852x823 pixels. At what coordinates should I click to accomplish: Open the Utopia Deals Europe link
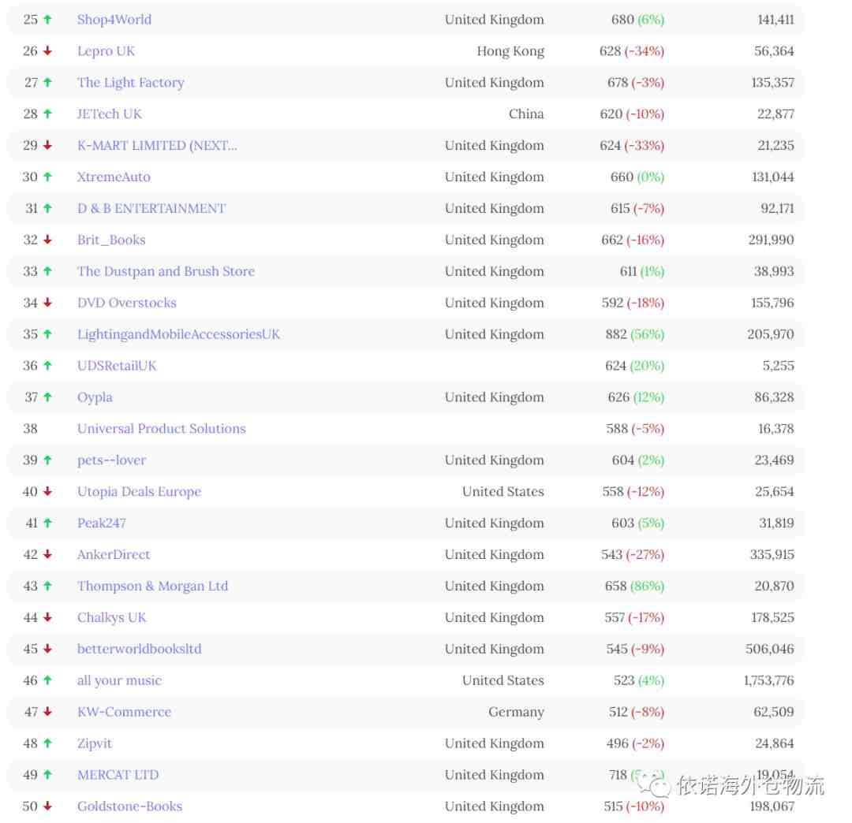click(x=139, y=492)
